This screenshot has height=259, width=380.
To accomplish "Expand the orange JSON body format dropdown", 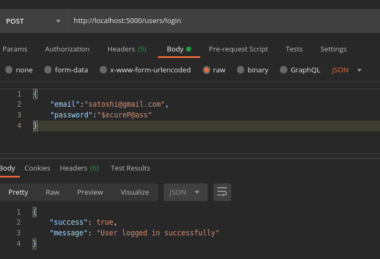I will click(x=347, y=70).
